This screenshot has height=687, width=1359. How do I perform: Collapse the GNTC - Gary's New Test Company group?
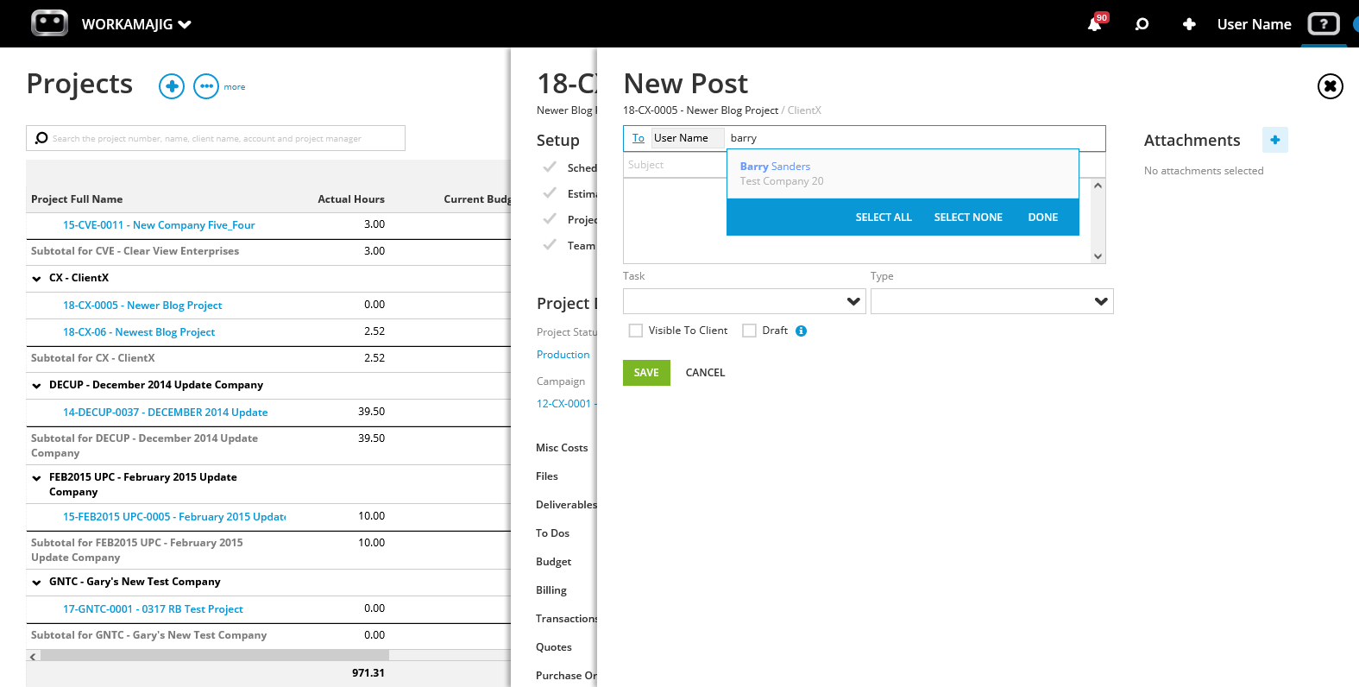click(x=36, y=583)
